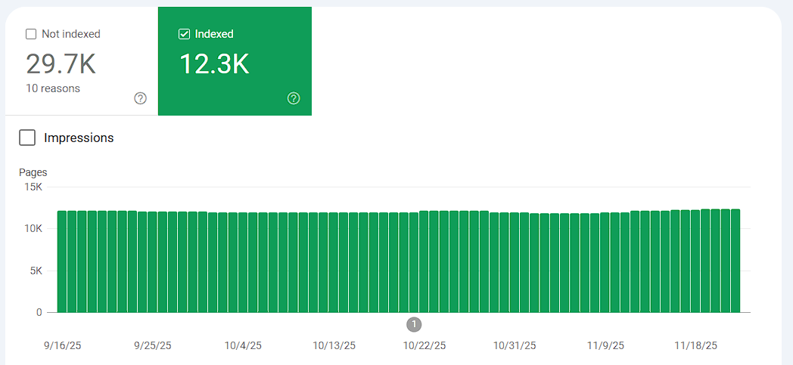Click the Pages axis title

pos(33,172)
